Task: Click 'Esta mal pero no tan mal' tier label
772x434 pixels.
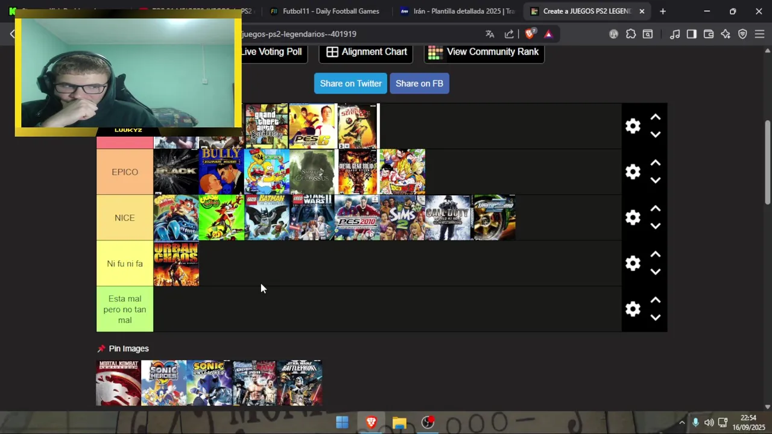Action: (125, 309)
